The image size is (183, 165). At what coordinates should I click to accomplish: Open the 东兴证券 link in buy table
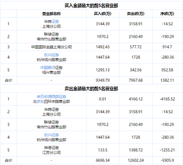[52, 55]
